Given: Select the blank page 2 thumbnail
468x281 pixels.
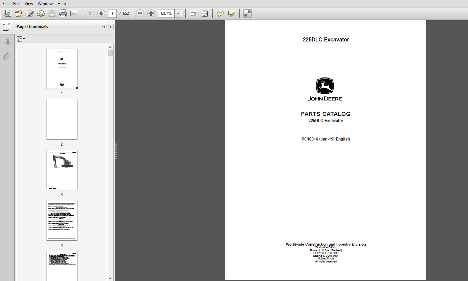Looking at the screenshot, I should point(62,119).
